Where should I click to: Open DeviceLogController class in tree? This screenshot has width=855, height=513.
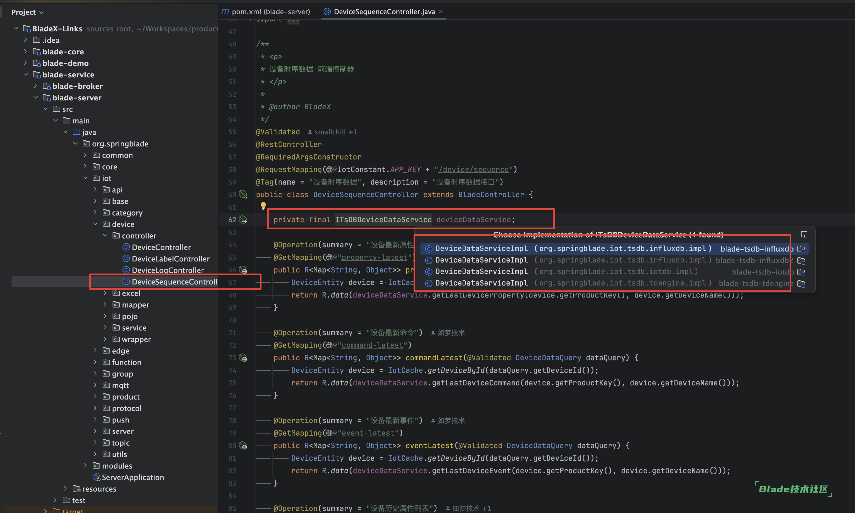click(168, 270)
